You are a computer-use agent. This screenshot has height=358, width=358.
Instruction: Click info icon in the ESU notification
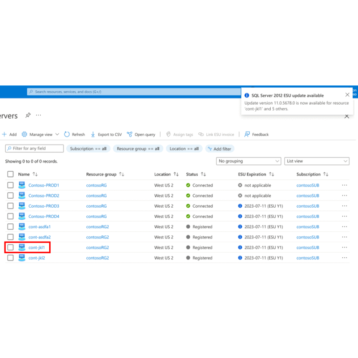coord(247,95)
